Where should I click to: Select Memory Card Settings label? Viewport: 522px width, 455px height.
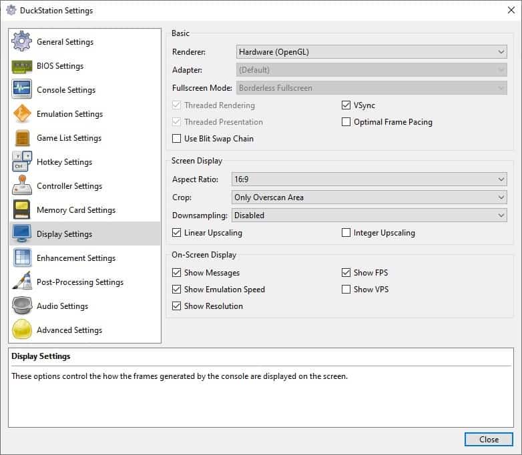[x=76, y=210]
